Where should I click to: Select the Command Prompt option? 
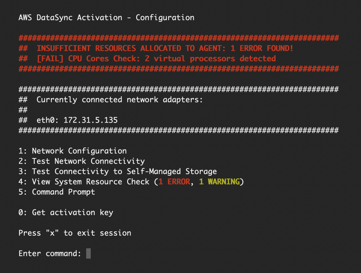pyautogui.click(x=57, y=192)
